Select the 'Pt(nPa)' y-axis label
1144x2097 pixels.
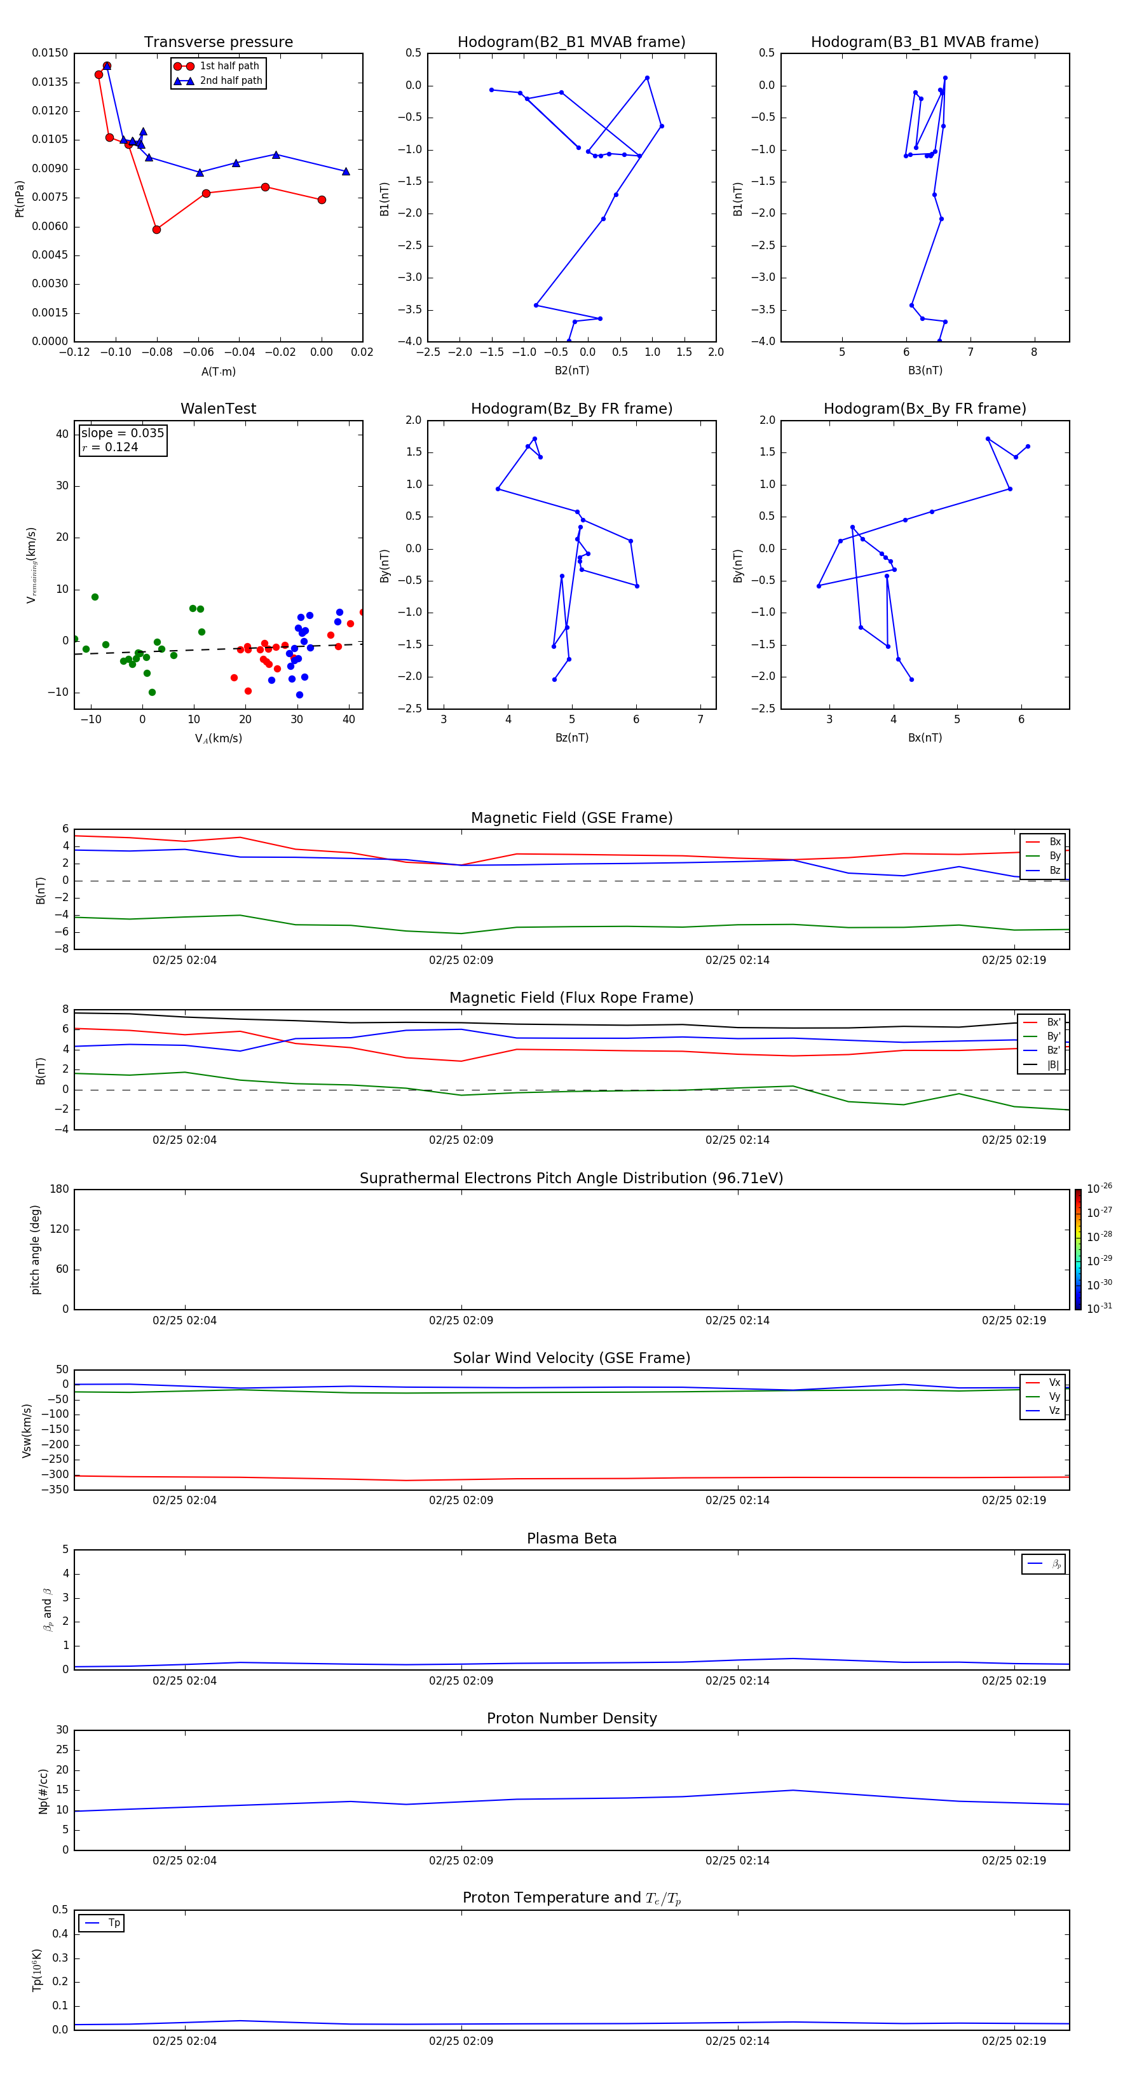[x=20, y=198]
